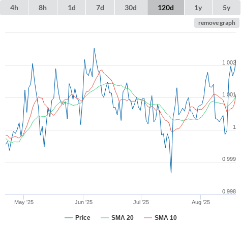The height and width of the screenshot is (231, 241).
Task: Choose the 1d range tab
Action: 72,8
